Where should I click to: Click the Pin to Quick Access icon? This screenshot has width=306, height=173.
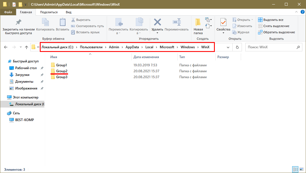coord(18,23)
